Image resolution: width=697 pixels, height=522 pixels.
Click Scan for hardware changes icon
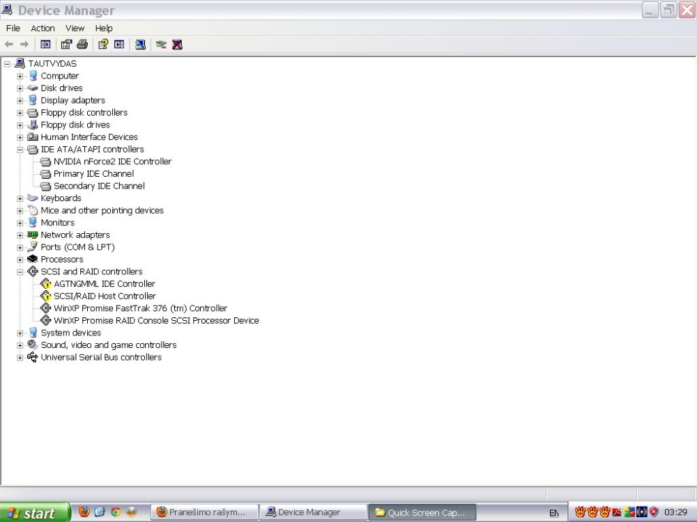click(140, 45)
